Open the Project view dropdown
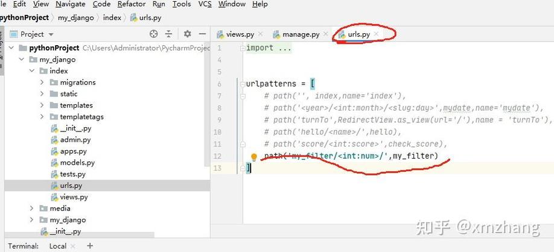The width and height of the screenshot is (554, 252). point(51,34)
